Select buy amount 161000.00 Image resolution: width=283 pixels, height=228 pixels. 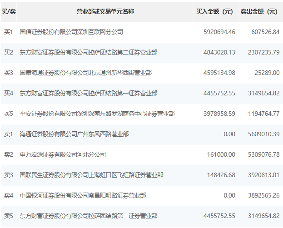click(221, 154)
